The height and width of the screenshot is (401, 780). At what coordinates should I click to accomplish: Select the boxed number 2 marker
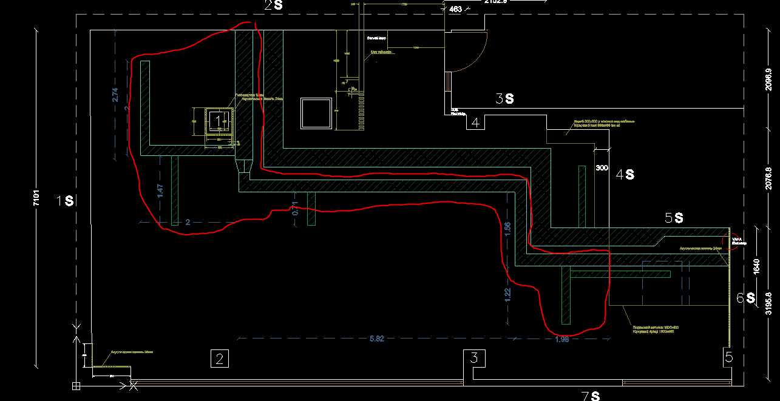[x=219, y=359]
